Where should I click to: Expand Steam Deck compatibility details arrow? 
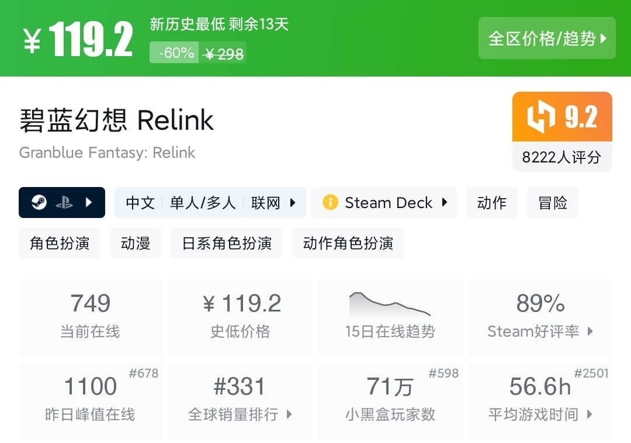point(445,203)
